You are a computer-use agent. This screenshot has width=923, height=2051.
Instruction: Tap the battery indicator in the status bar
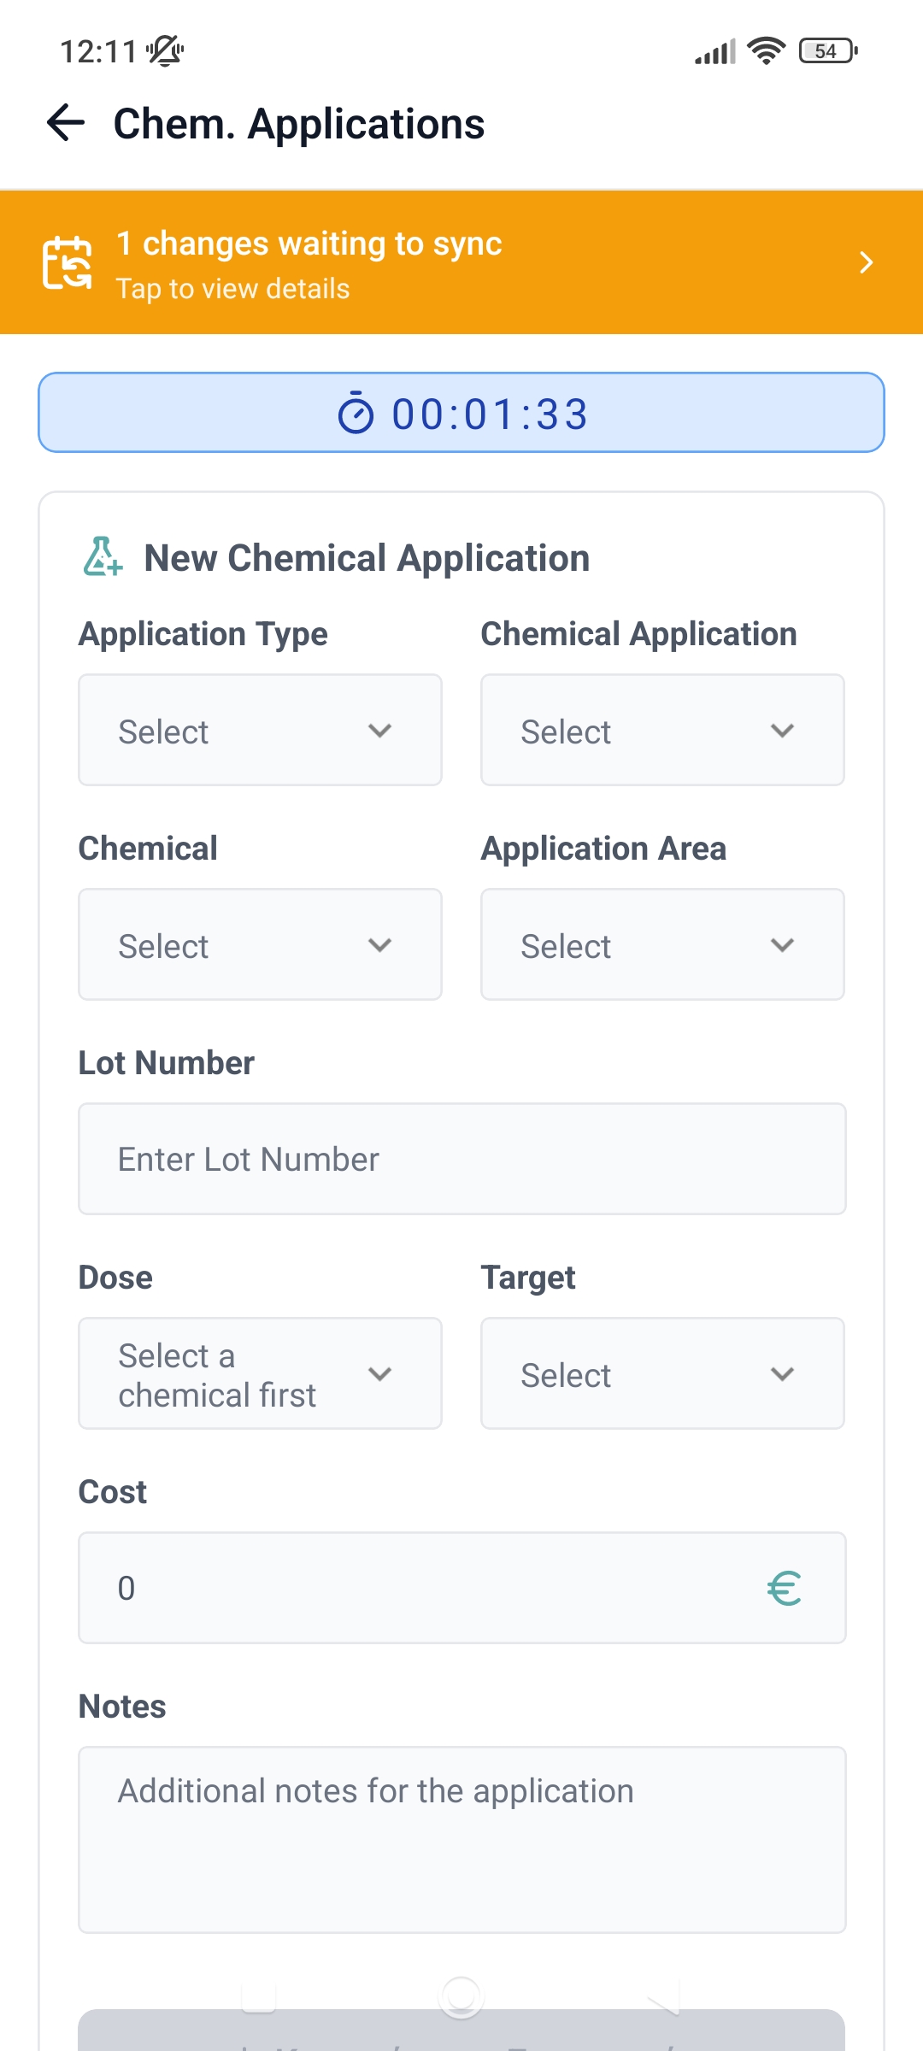[827, 51]
